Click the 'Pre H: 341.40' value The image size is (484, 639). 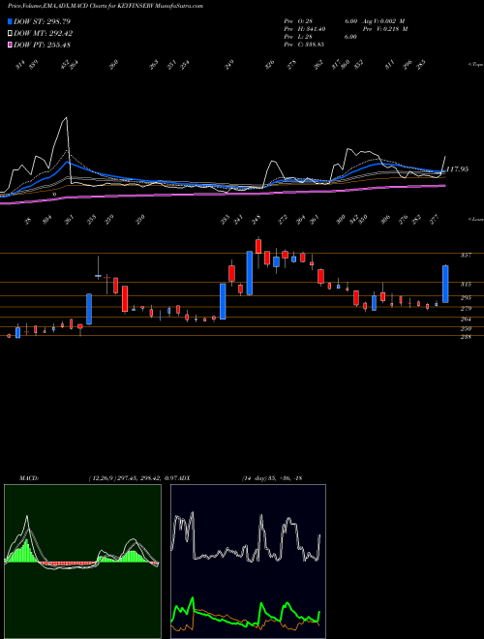click(x=305, y=29)
